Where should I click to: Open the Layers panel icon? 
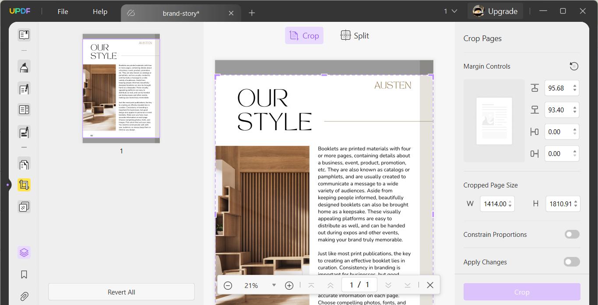[24, 252]
